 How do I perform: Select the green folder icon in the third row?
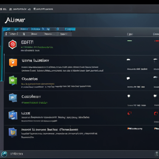pos(13,80)
